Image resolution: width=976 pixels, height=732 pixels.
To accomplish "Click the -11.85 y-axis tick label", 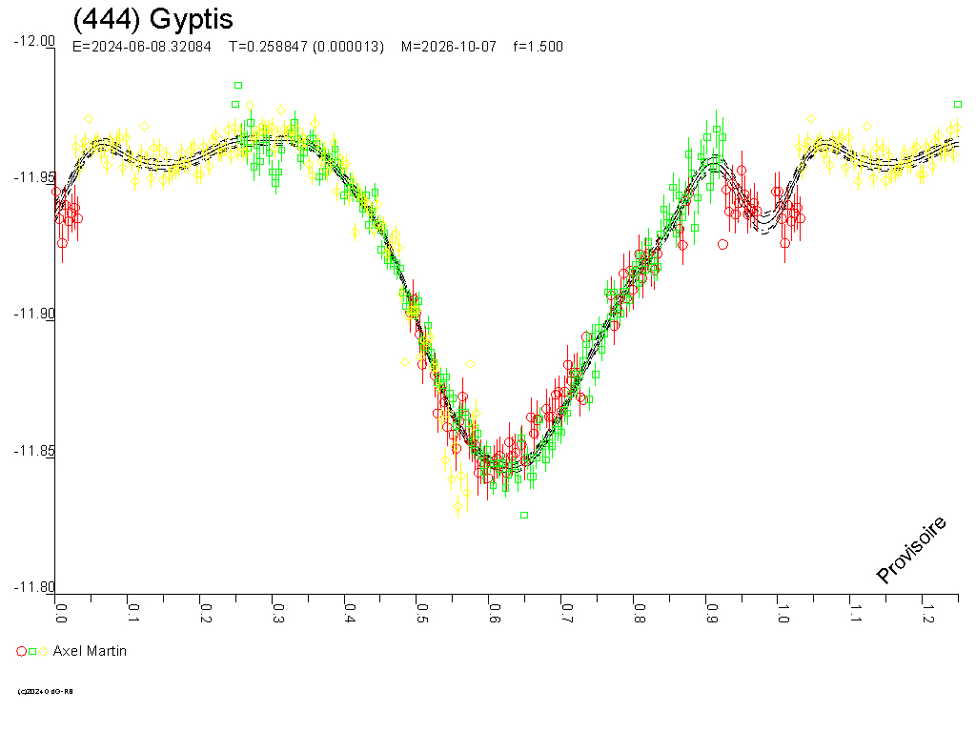I will point(34,451).
